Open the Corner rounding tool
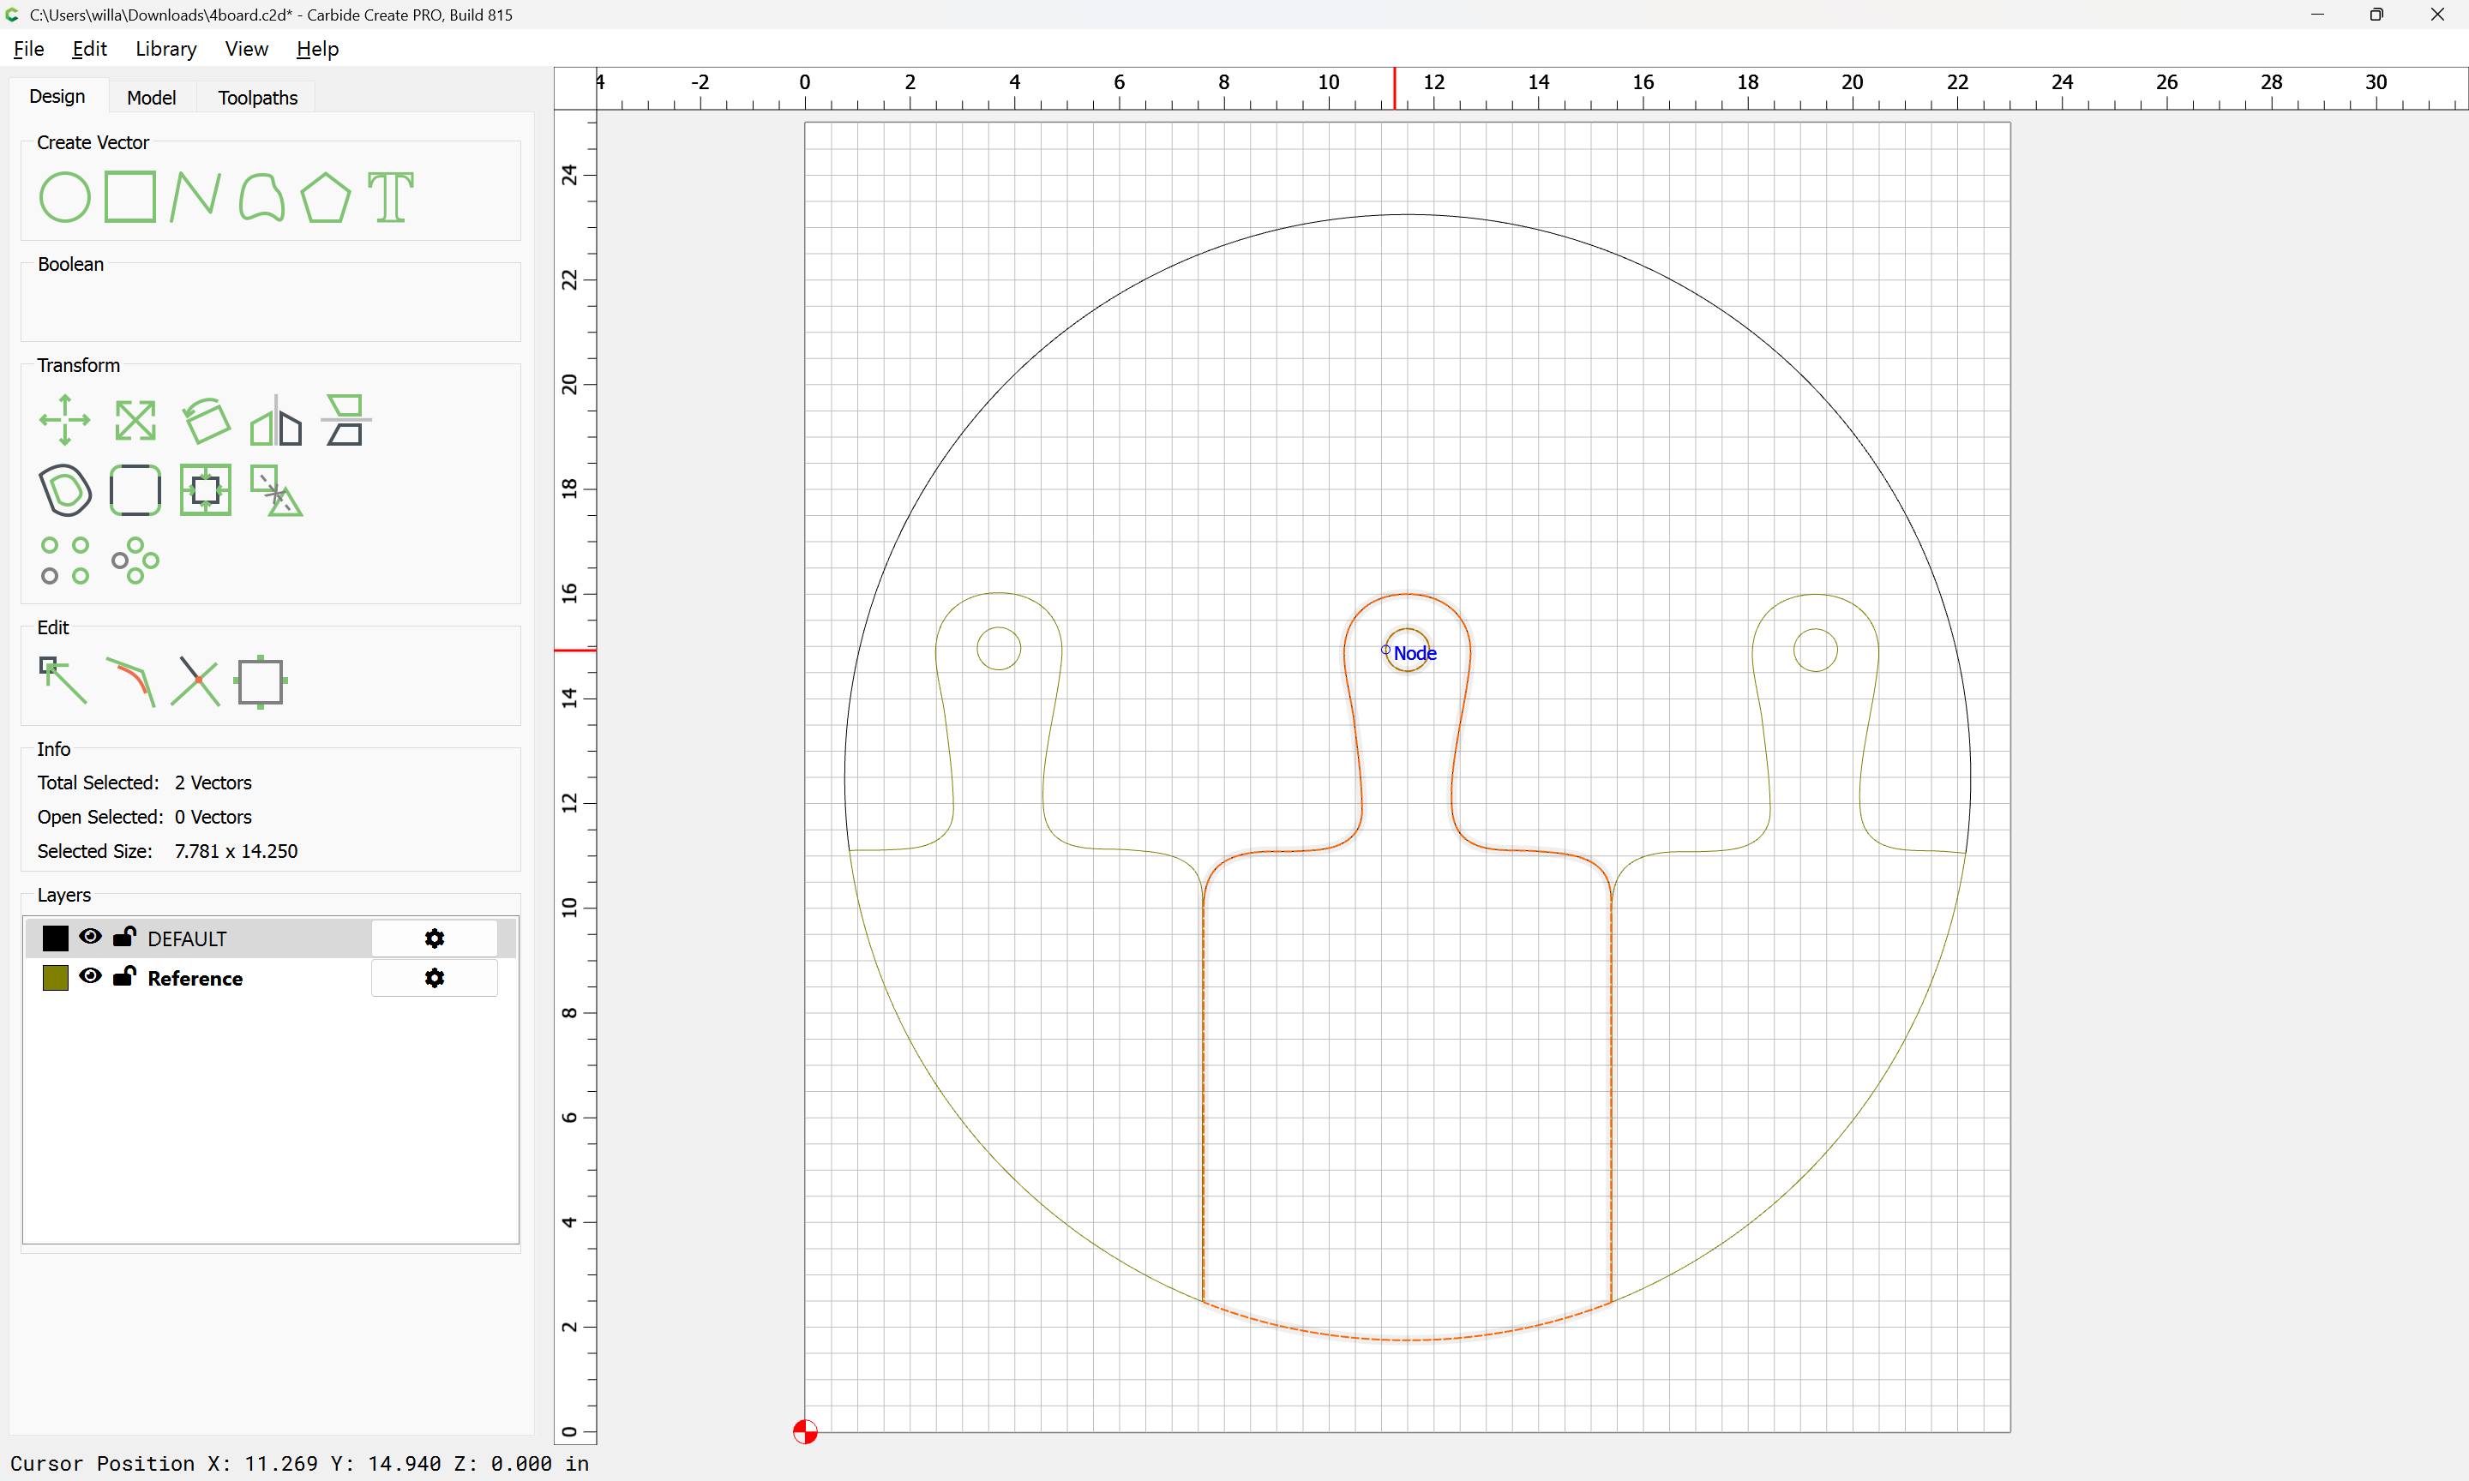 (x=135, y=490)
